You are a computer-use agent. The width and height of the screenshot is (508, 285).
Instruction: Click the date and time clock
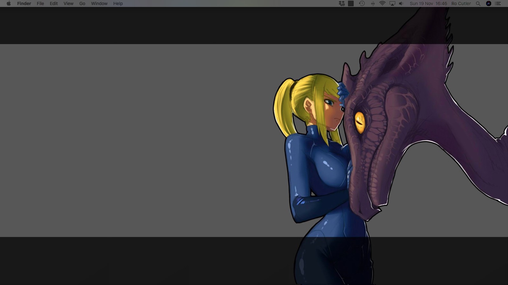pos(428,3)
